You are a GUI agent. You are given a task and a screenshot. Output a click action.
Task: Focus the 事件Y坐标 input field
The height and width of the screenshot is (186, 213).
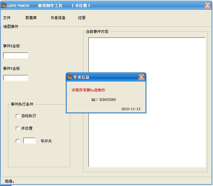pyautogui.click(x=16, y=78)
